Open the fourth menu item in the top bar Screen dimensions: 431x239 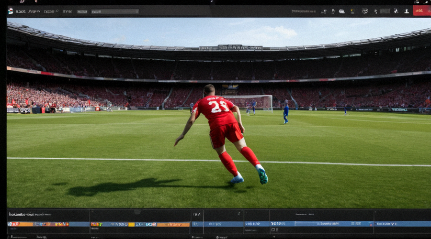67,11
